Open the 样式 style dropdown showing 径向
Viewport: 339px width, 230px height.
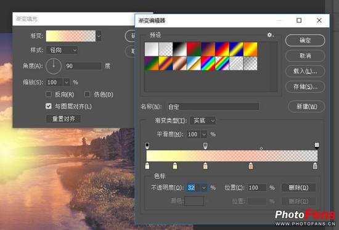tap(62, 50)
